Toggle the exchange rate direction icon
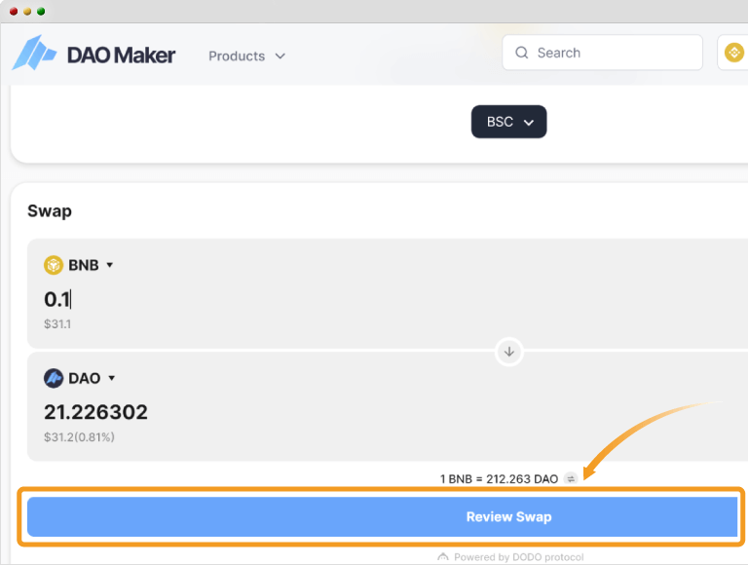Viewport: 748px width, 565px height. pyautogui.click(x=571, y=478)
